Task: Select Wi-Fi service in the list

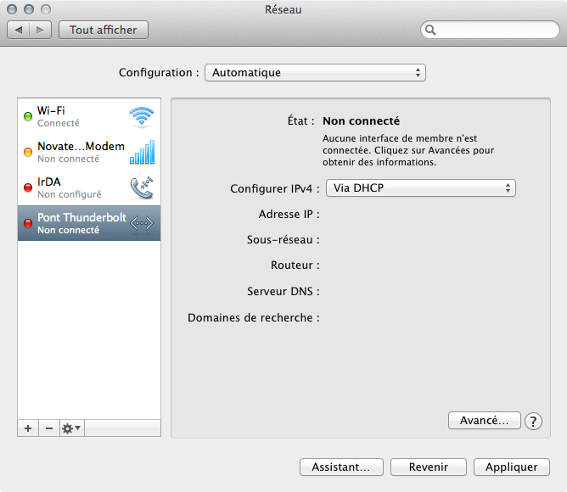Action: tap(76, 116)
